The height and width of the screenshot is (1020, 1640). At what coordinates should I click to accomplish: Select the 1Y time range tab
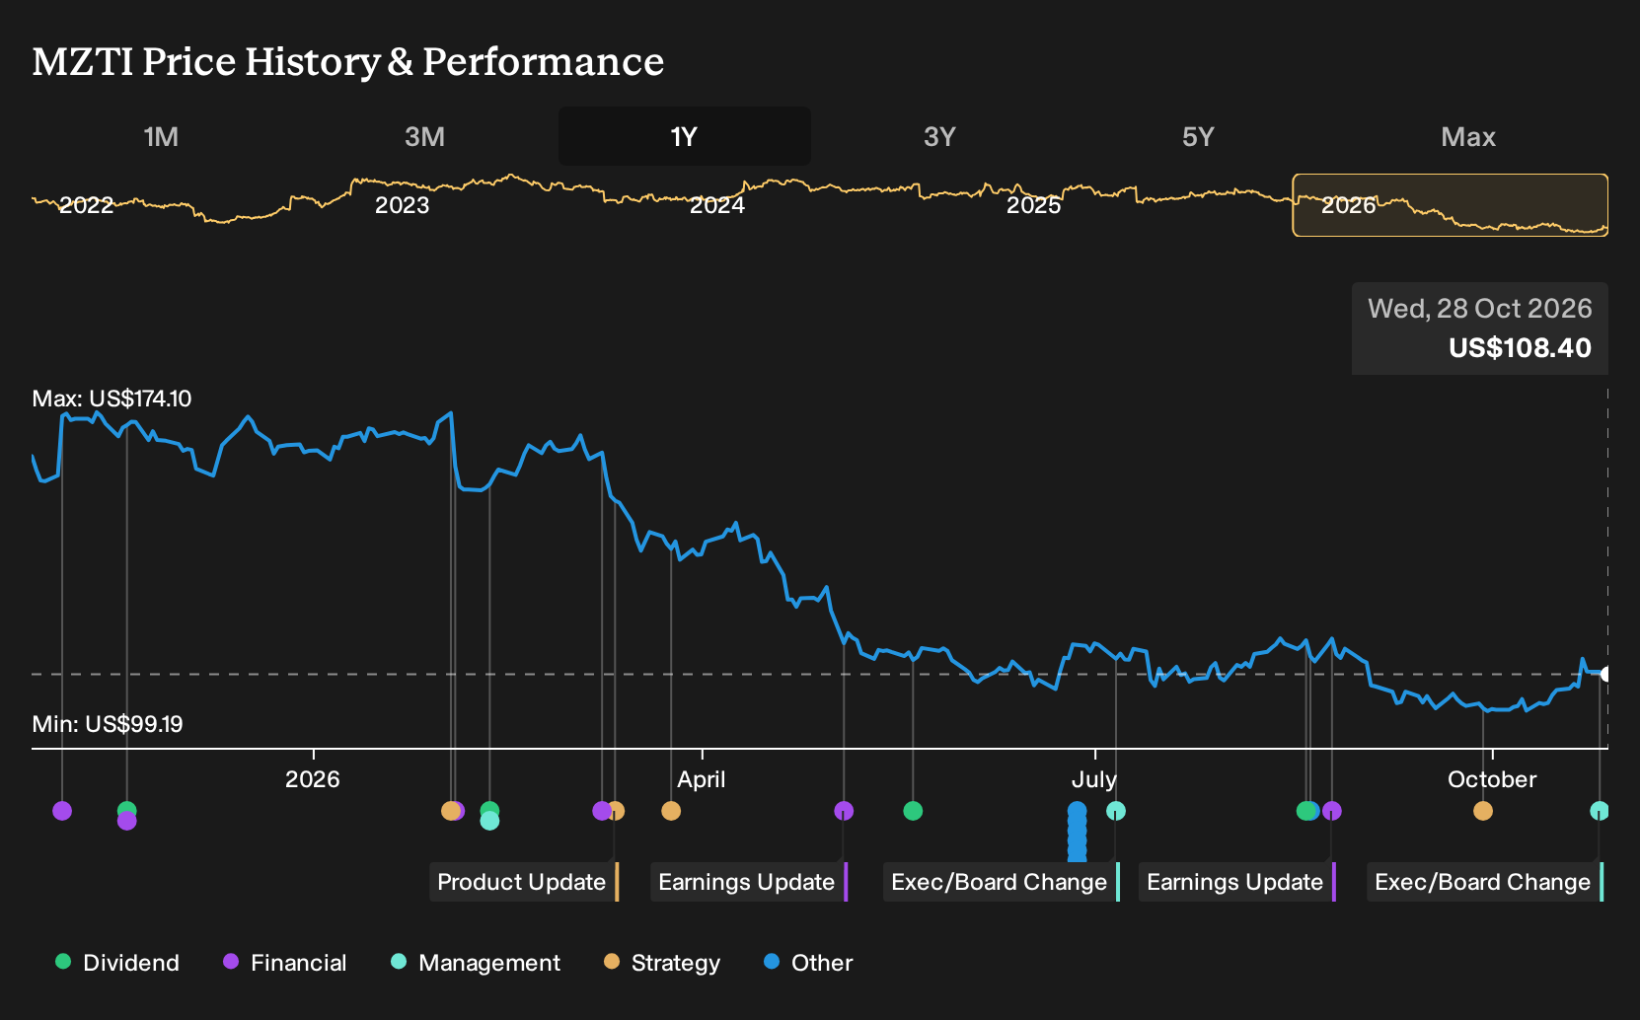pos(685,137)
